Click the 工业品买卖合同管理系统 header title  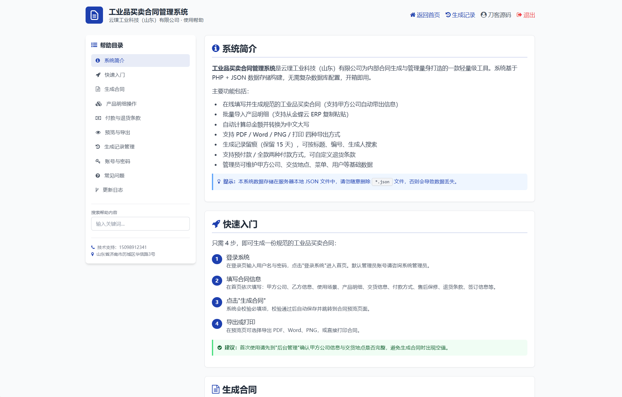148,12
